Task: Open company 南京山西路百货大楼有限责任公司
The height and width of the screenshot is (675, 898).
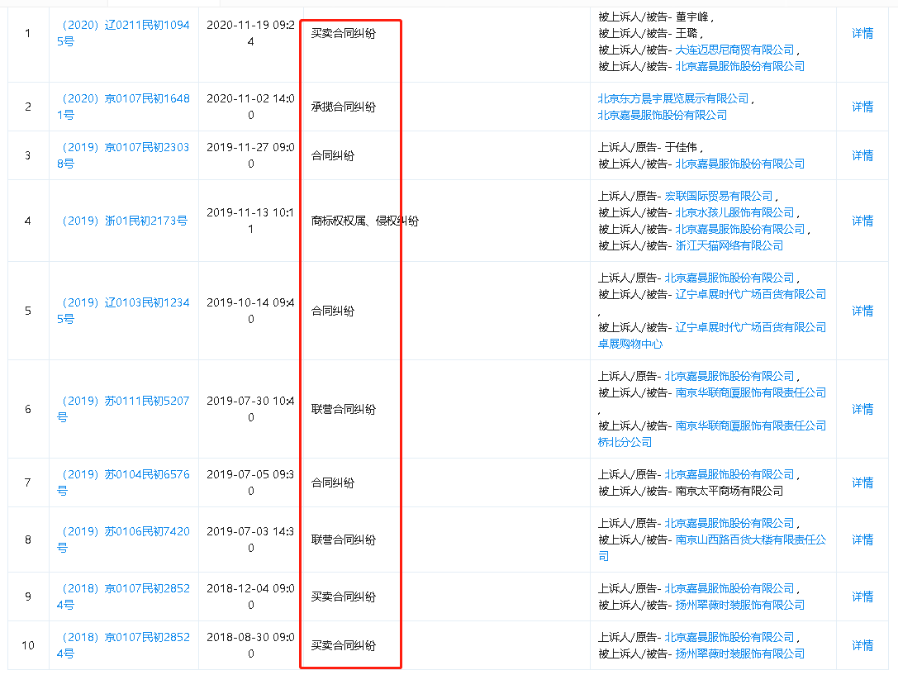Action: pos(712,548)
